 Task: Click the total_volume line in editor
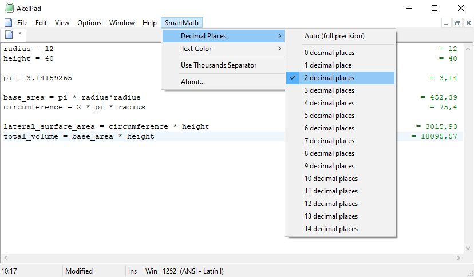[x=79, y=136]
